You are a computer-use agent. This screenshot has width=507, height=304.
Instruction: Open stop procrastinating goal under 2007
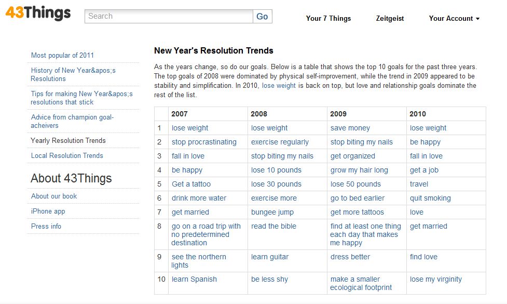204,142
